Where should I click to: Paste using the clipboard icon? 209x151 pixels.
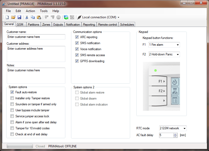pos(39,17)
